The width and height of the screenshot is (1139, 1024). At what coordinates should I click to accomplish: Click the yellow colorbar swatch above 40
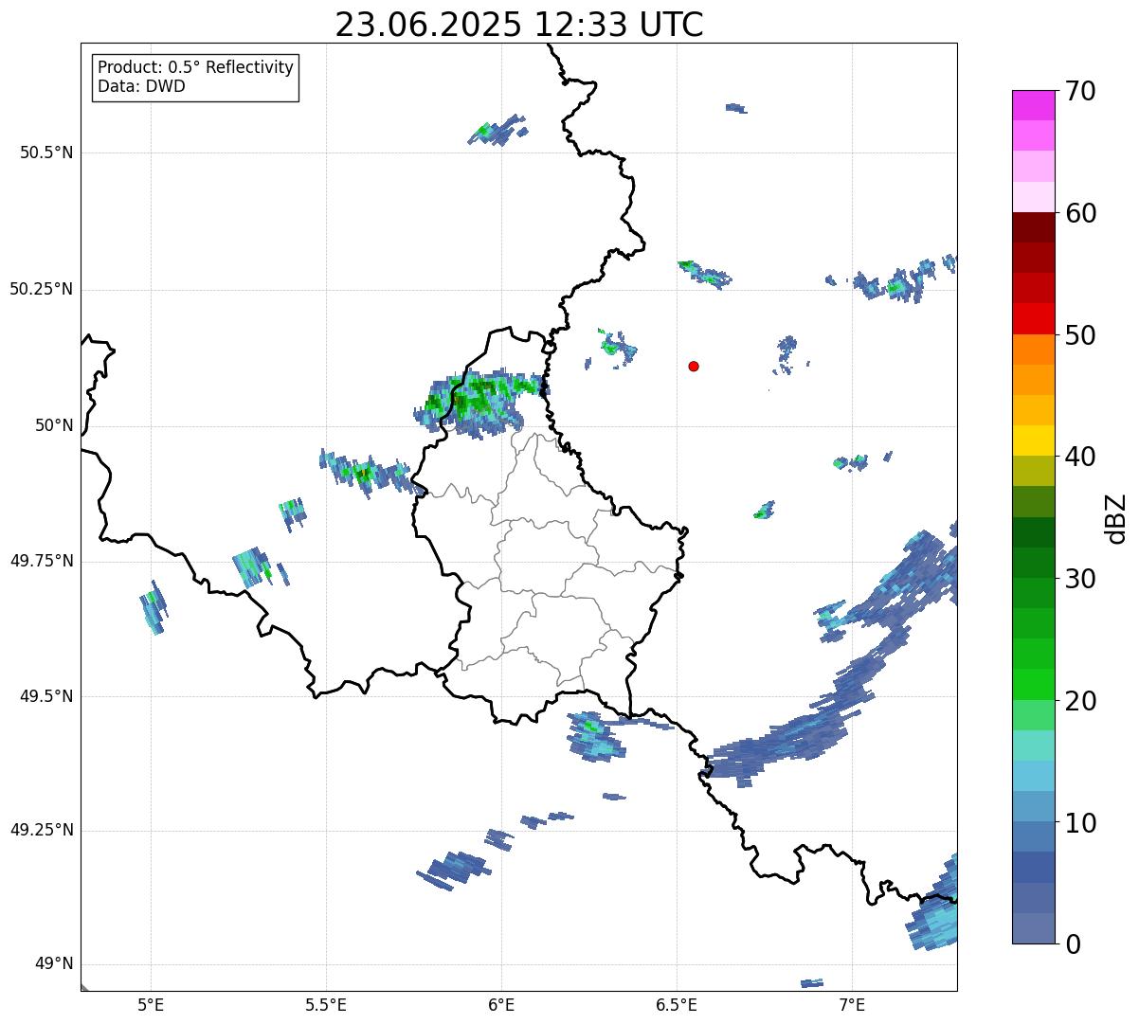[1033, 440]
